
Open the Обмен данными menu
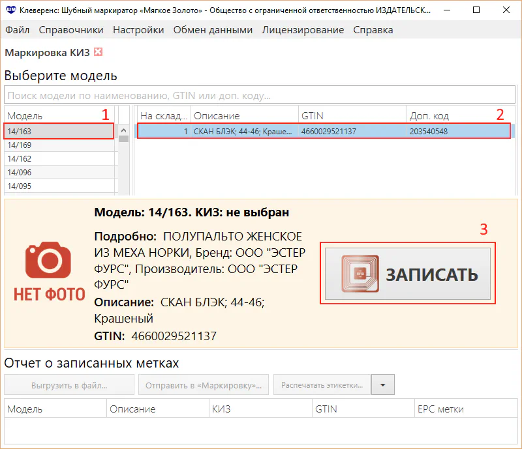(x=213, y=30)
